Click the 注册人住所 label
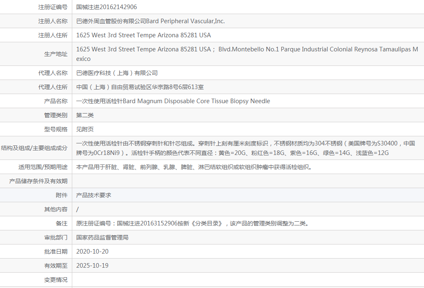Image resolution: width=424 pixels, height=288 pixels. [x=53, y=35]
